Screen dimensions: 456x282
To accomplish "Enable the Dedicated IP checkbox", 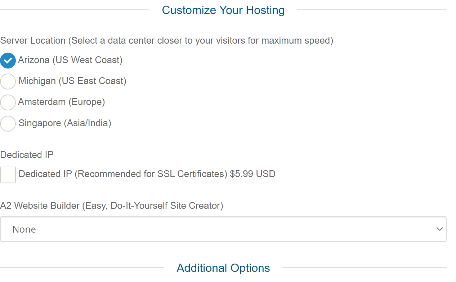I will [x=8, y=175].
